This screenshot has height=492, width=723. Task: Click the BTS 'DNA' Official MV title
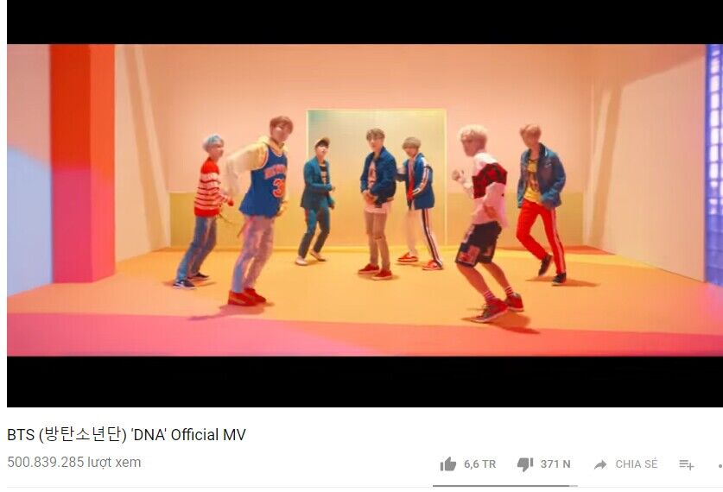tap(126, 434)
